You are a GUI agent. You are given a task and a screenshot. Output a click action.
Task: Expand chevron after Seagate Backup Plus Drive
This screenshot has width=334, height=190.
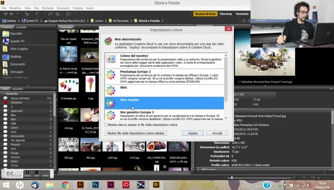tap(87, 21)
